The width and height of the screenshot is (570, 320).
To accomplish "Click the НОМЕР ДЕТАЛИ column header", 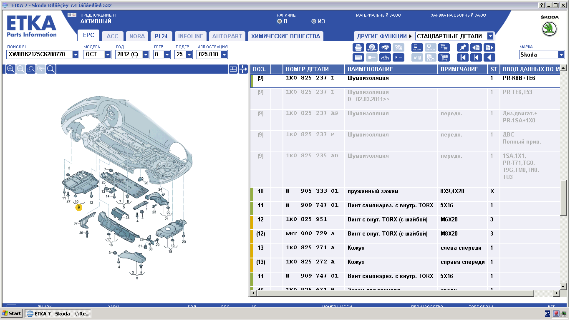I will [x=314, y=69].
